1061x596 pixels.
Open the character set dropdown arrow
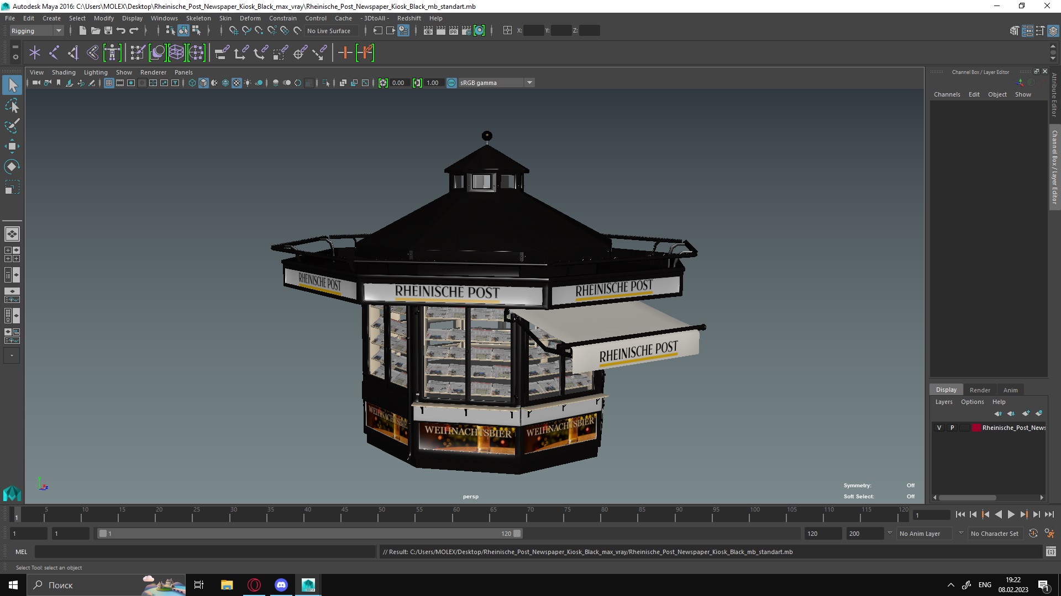click(961, 533)
